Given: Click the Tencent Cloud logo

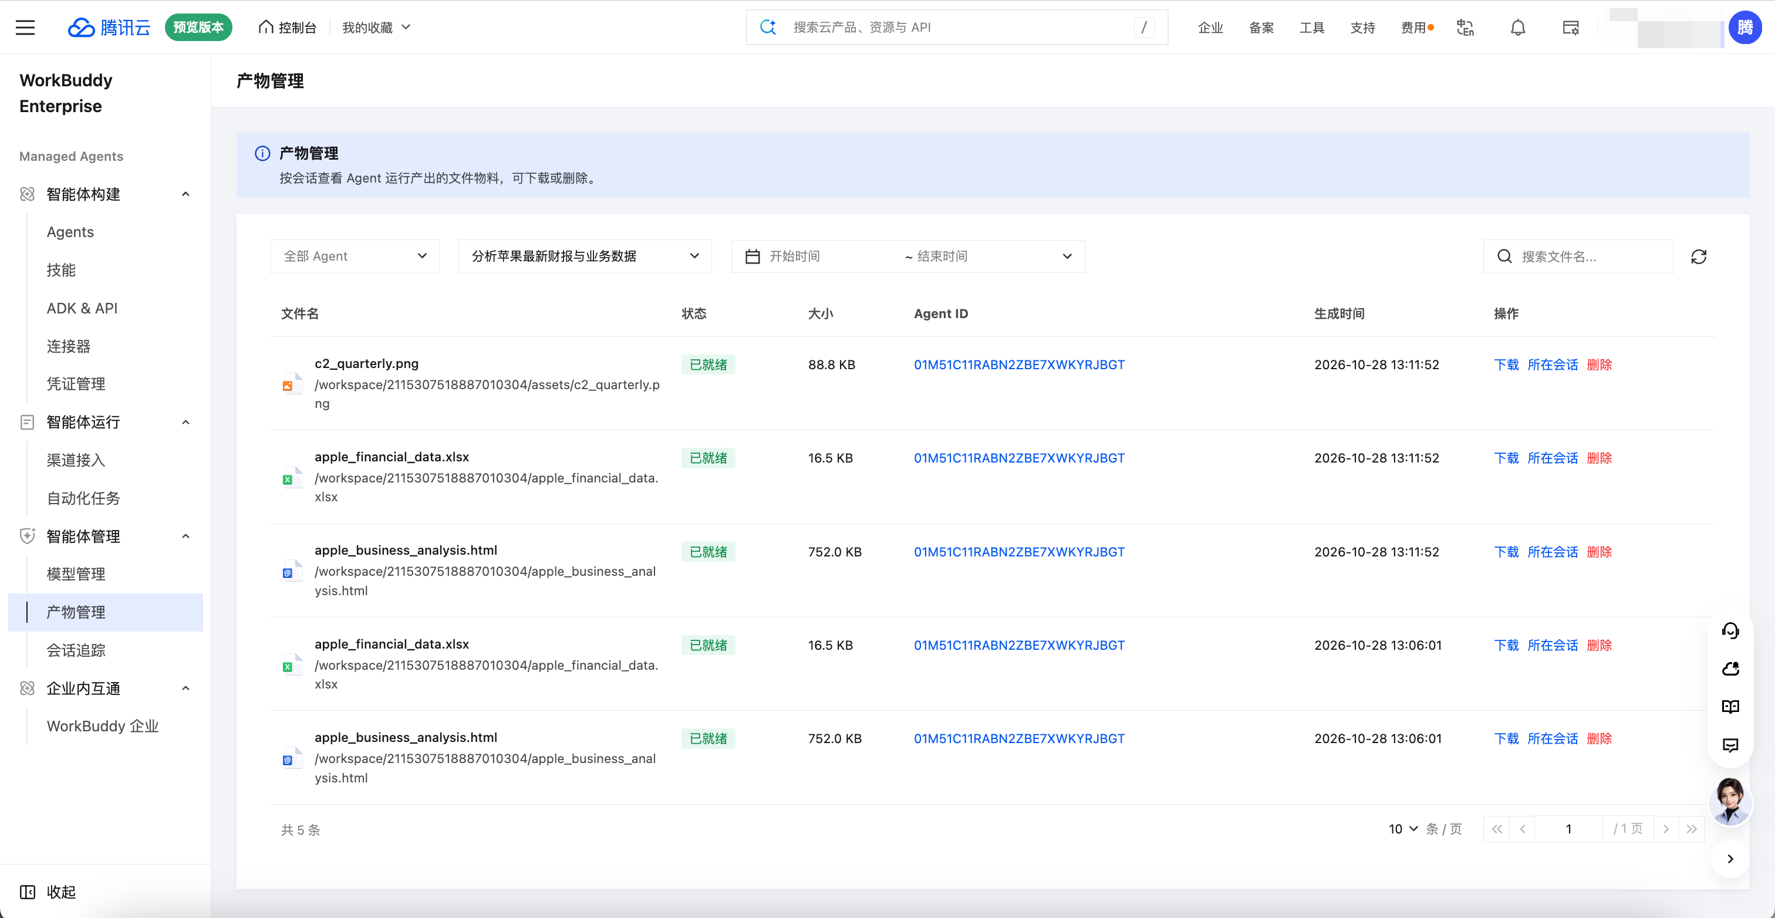Looking at the screenshot, I should click(x=109, y=28).
